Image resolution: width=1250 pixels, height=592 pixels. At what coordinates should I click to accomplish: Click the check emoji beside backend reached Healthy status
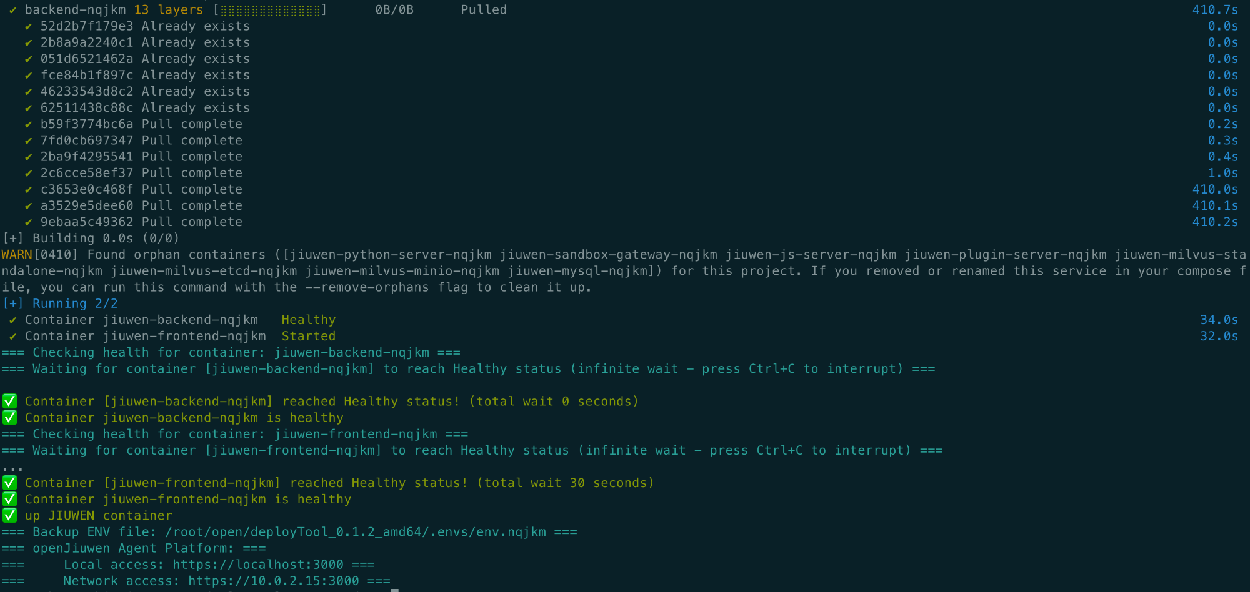(9, 401)
